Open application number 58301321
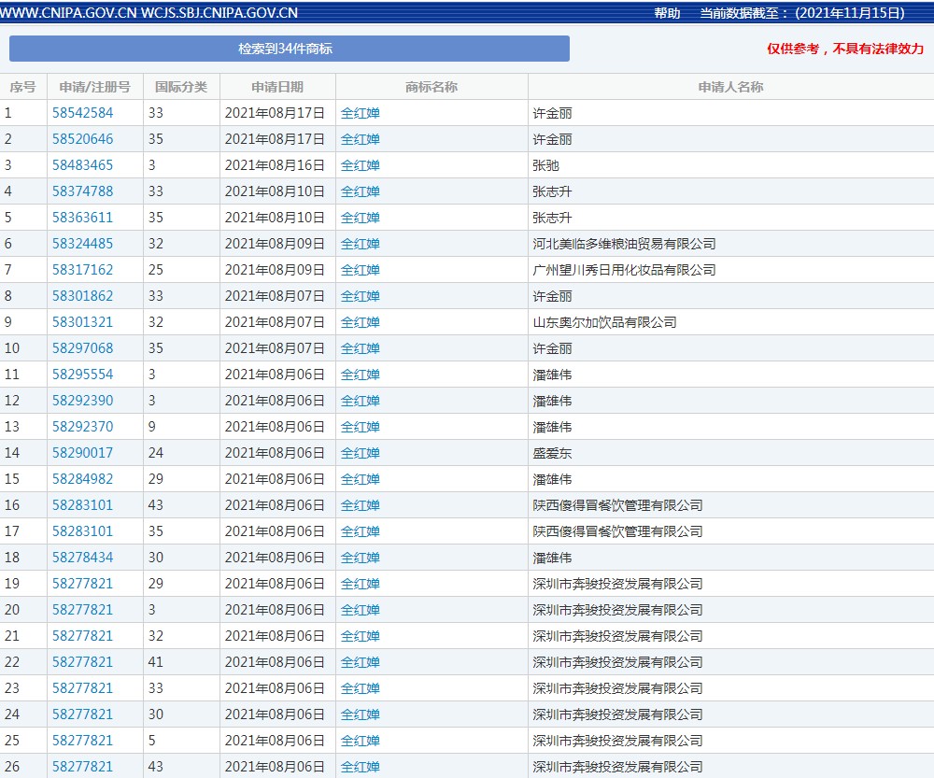934x778 pixels. point(82,322)
